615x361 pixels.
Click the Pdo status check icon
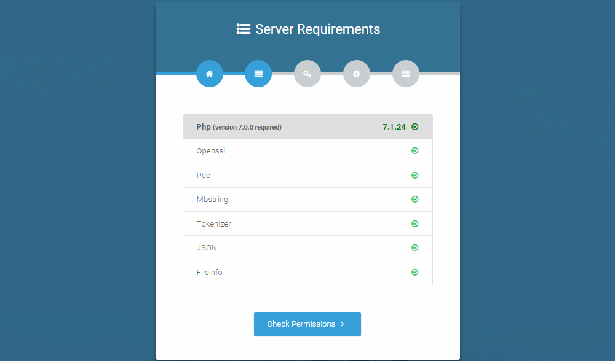[x=415, y=175]
